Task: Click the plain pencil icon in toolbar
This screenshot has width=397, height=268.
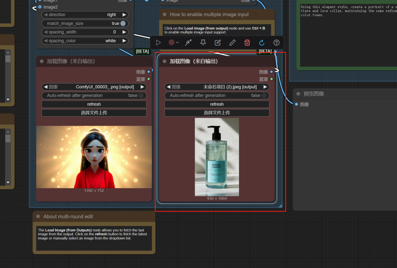Action: click(232, 43)
